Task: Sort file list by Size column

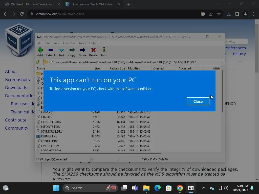Action: click(88, 68)
